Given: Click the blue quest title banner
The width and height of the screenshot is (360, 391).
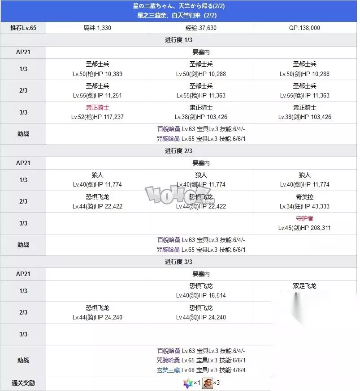Looking at the screenshot, I should coord(179,11).
